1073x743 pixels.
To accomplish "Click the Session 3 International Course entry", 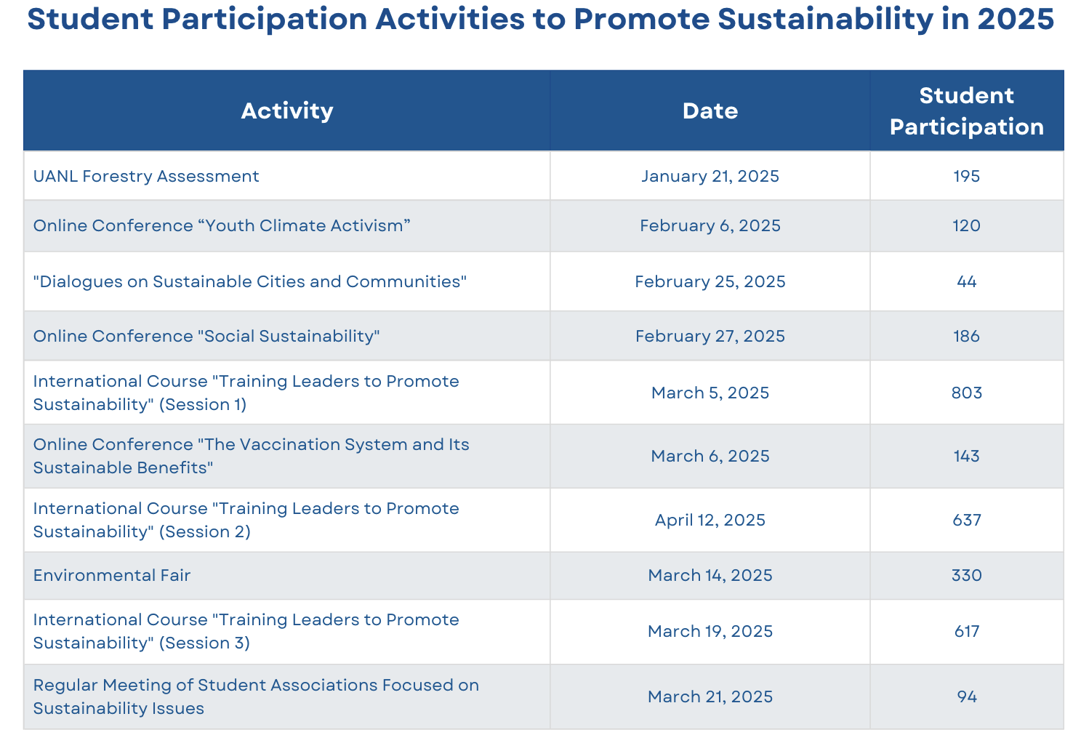I will coord(246,631).
